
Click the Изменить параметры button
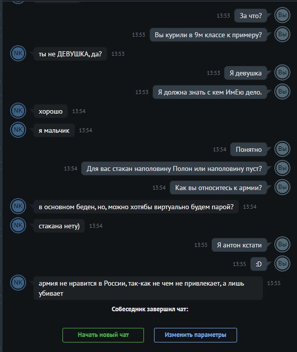pyautogui.click(x=195, y=335)
